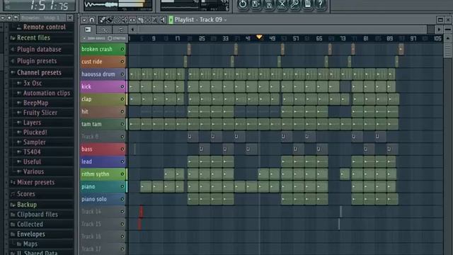Click the green clip source selector
The width and height of the screenshot is (453, 255).
(x=171, y=20)
